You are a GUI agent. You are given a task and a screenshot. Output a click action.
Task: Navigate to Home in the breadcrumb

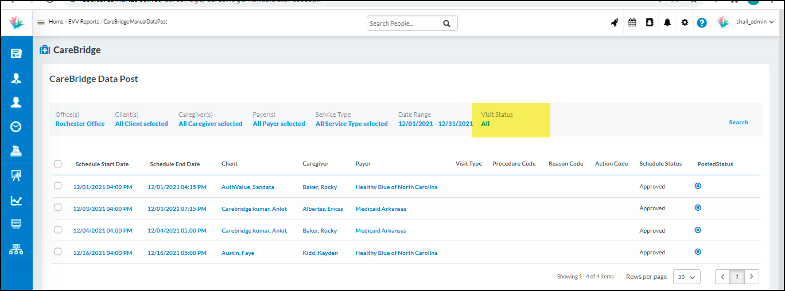click(56, 22)
